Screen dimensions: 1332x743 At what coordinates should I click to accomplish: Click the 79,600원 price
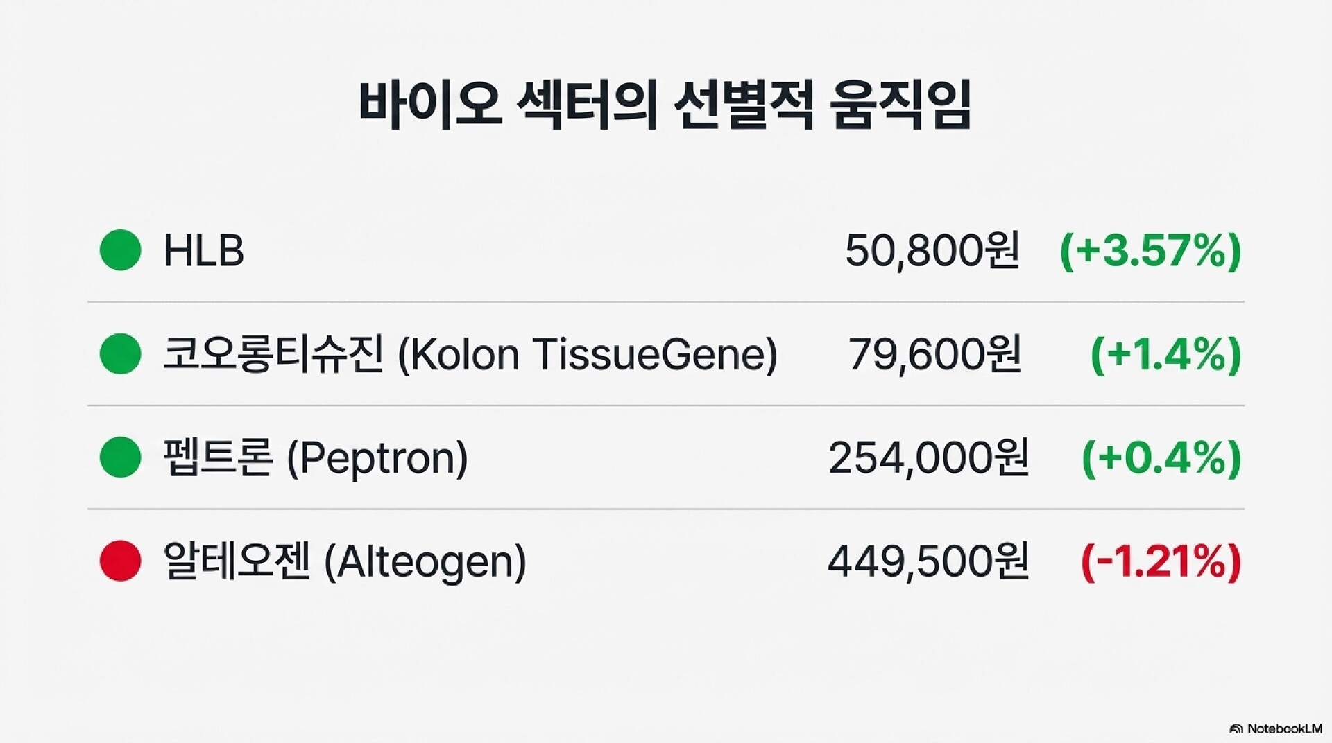(x=934, y=354)
